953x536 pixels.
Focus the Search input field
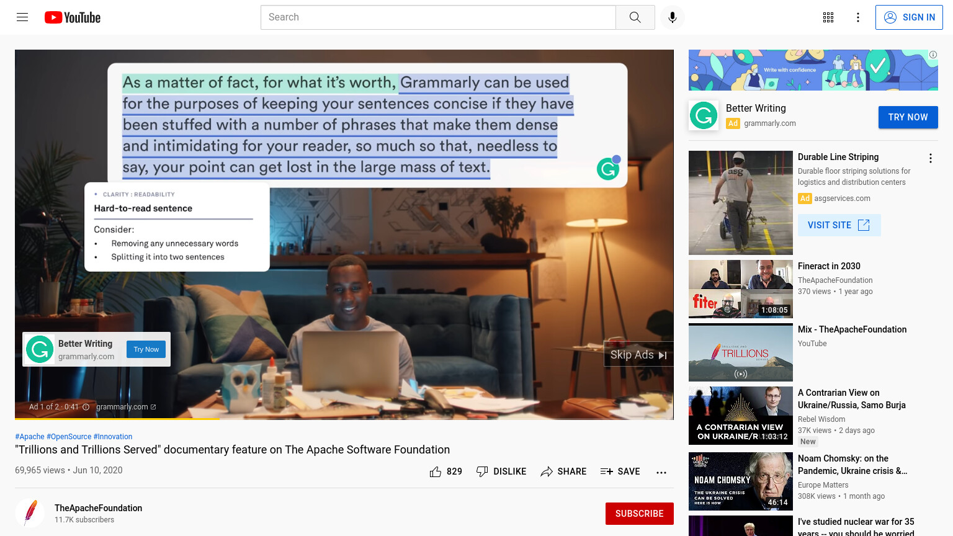pyautogui.click(x=438, y=17)
